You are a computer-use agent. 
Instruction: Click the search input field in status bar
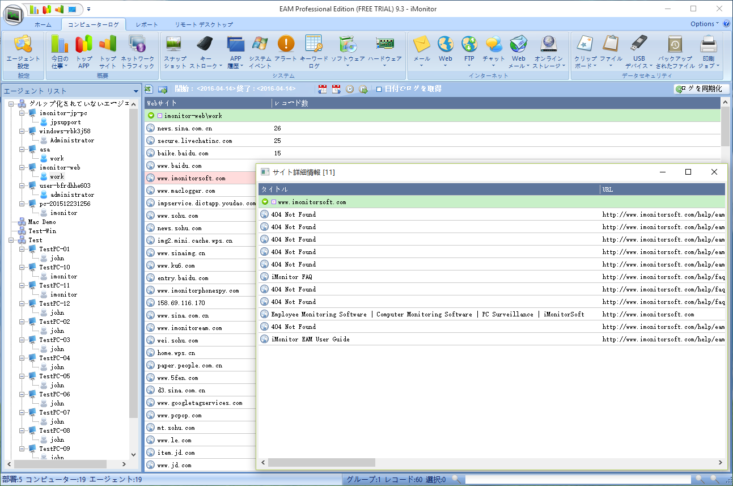577,480
